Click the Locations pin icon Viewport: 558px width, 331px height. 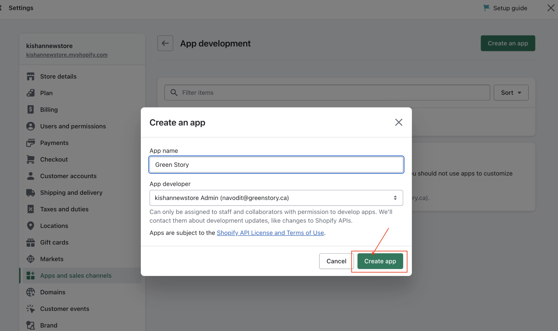(31, 226)
